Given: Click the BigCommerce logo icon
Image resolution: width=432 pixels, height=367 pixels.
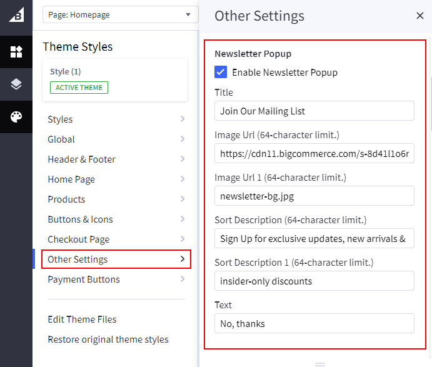Looking at the screenshot, I should 16,15.
